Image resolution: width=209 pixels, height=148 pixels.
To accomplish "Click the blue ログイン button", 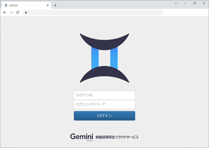I will pyautogui.click(x=104, y=116).
